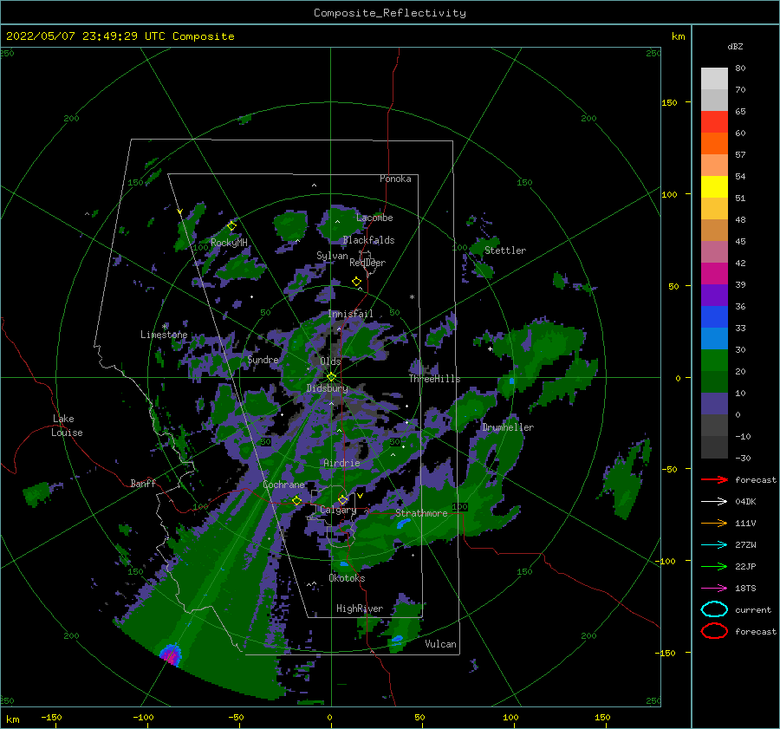Click the Okotoks city label

click(x=347, y=578)
